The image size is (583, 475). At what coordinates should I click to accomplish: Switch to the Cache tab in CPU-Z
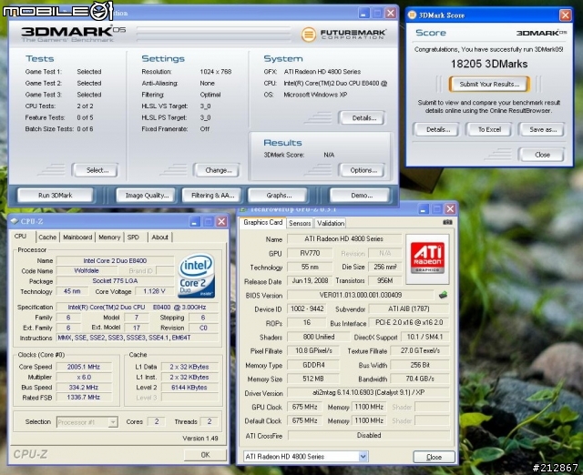(47, 237)
